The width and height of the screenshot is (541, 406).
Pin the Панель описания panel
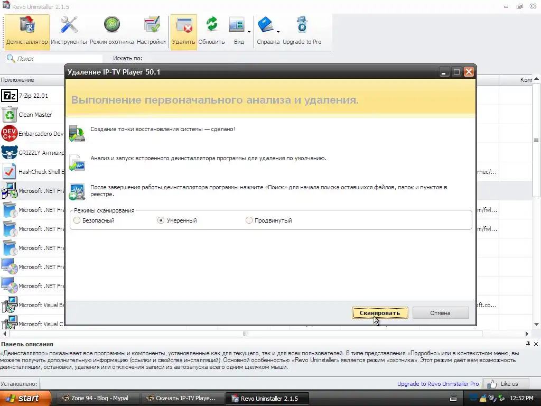(528, 344)
